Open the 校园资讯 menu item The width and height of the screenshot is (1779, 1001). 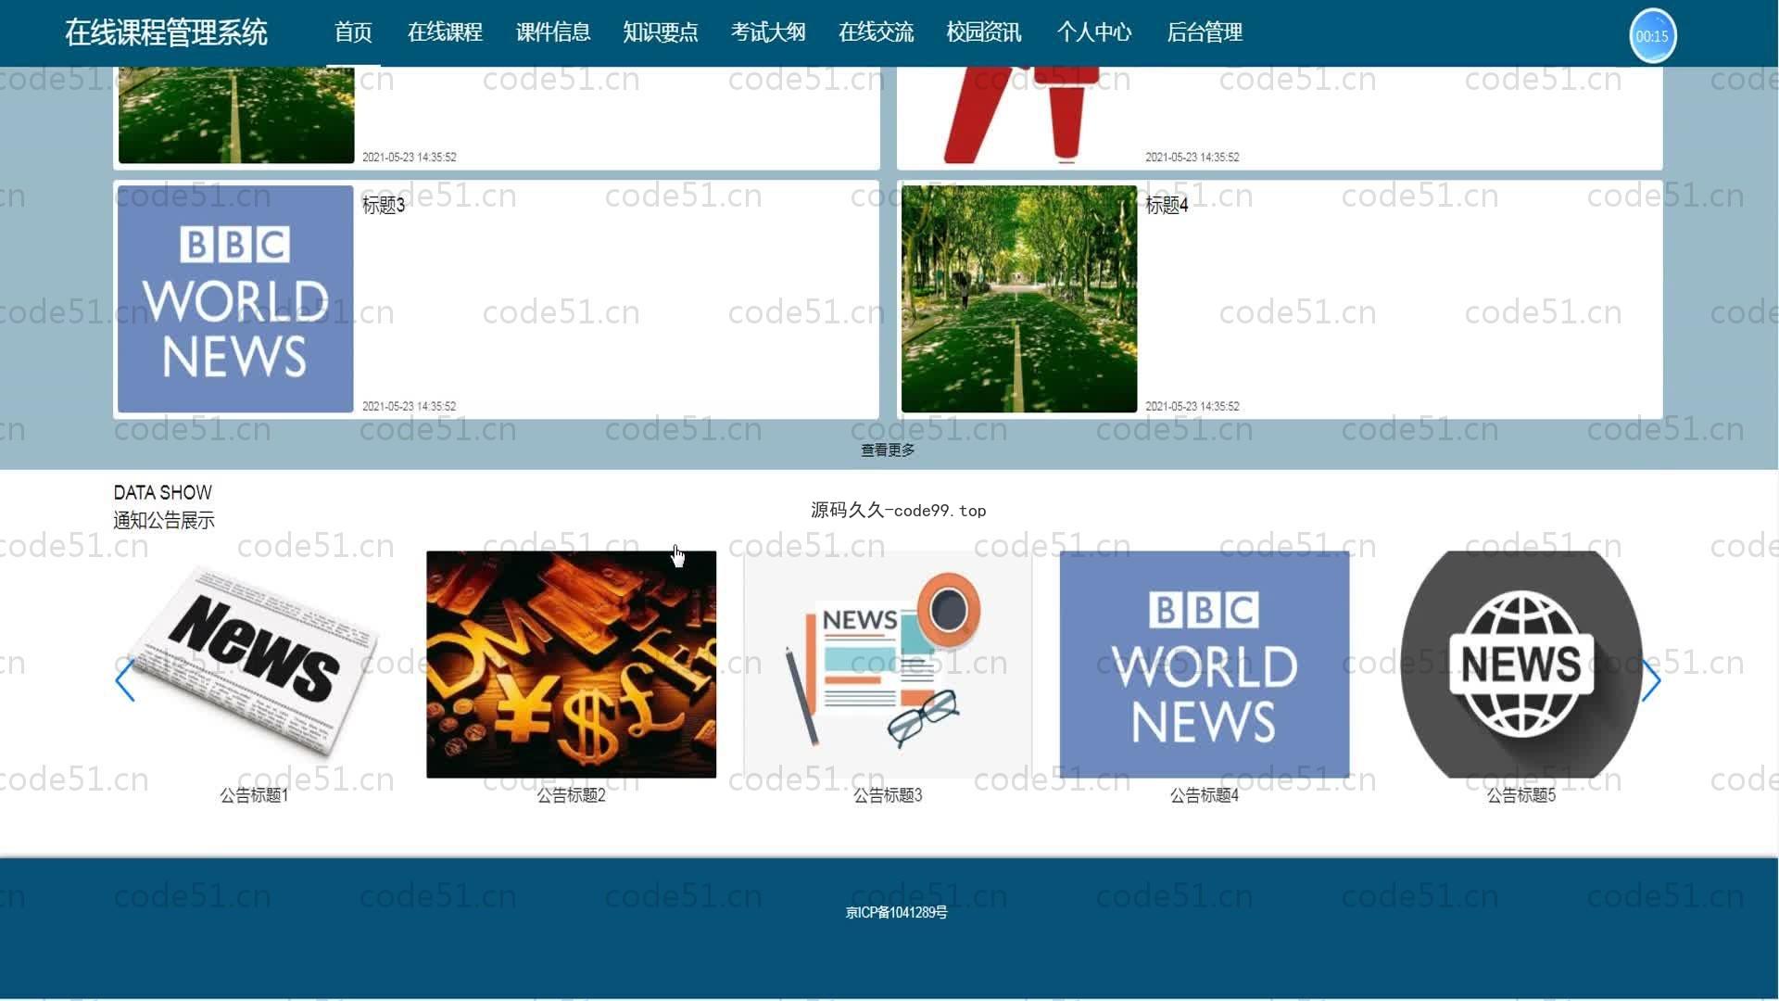tap(984, 32)
